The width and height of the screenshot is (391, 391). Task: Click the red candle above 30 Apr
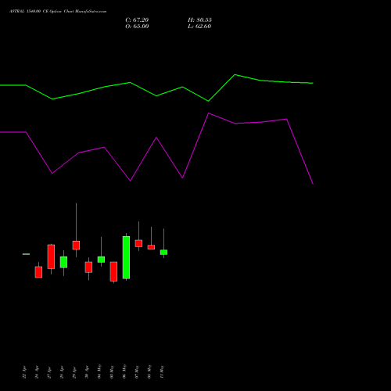pos(88,267)
